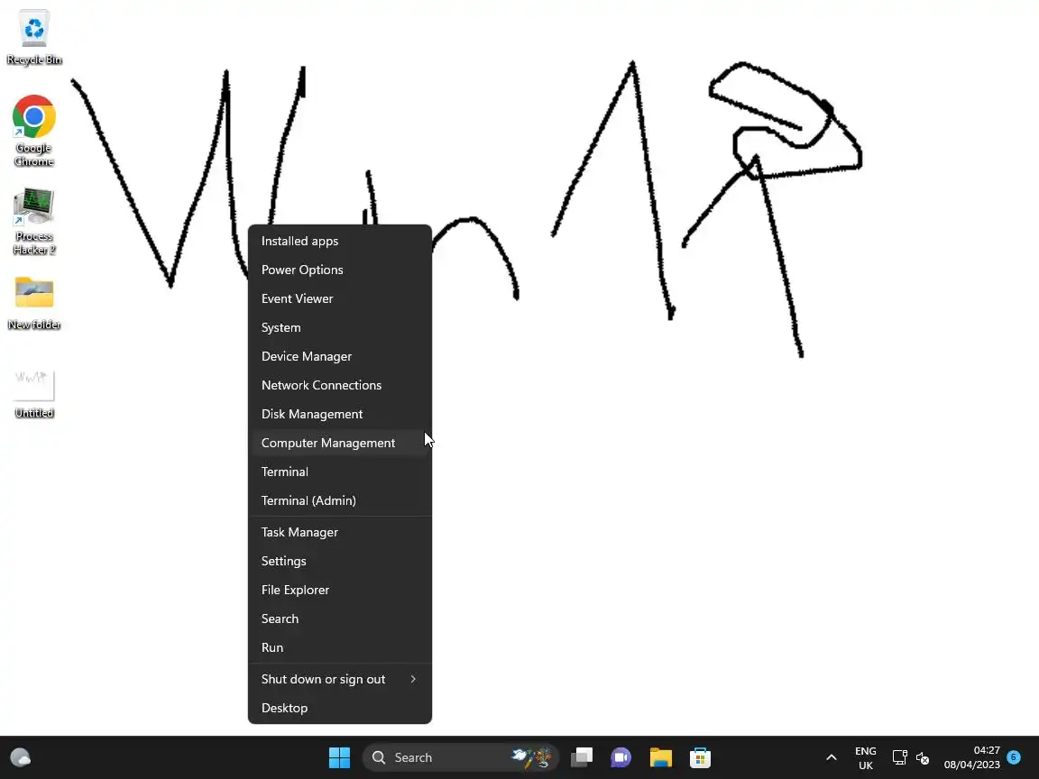Screen dimensions: 1039x779
Task: Choose Power Options from the menu
Action: pos(340,270)
